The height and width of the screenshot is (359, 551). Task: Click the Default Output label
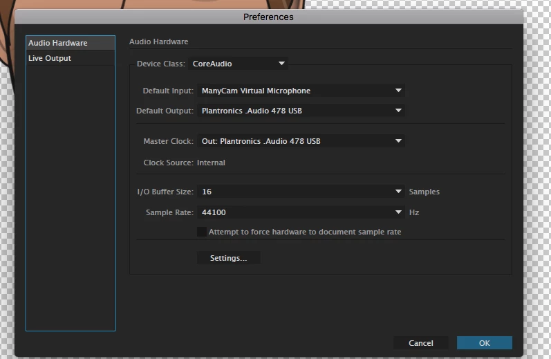[165, 111]
